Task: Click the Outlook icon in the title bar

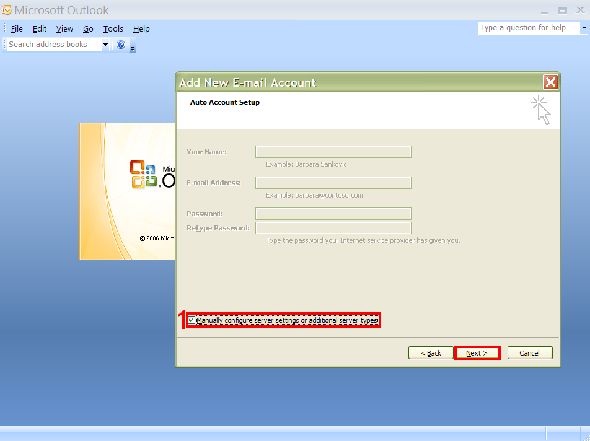Action: pos(7,10)
